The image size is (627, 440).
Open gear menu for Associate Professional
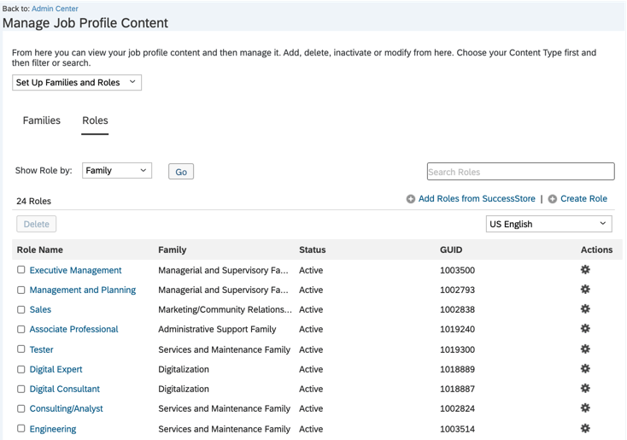click(x=585, y=329)
